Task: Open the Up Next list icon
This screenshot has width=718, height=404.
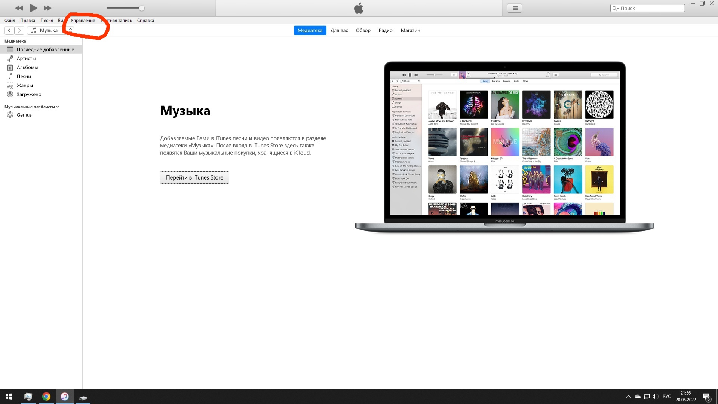Action: pyautogui.click(x=515, y=8)
